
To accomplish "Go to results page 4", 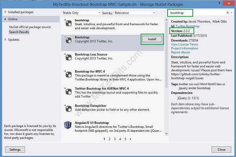I will pos(120,139).
